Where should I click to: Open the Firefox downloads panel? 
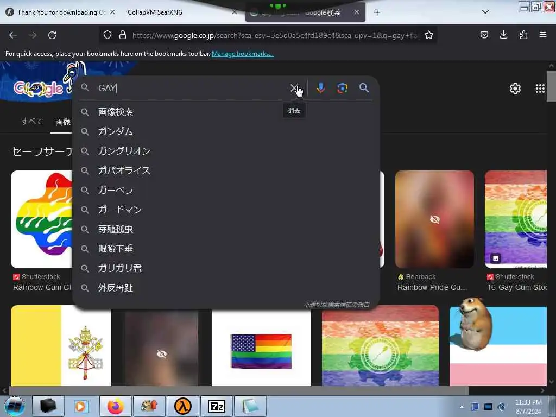point(503,35)
